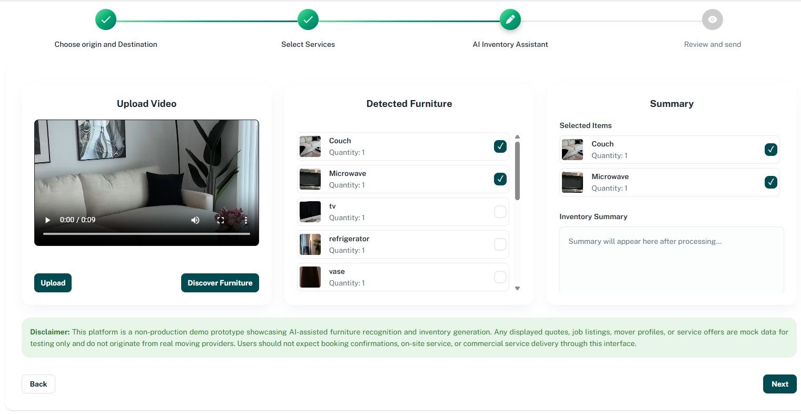The height and width of the screenshot is (414, 801).
Task: Check the tv item checkbox
Action: (500, 212)
